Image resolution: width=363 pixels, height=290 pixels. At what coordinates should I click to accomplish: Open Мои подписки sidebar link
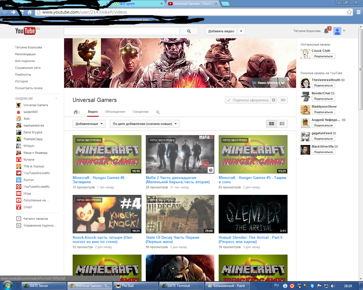25,61
